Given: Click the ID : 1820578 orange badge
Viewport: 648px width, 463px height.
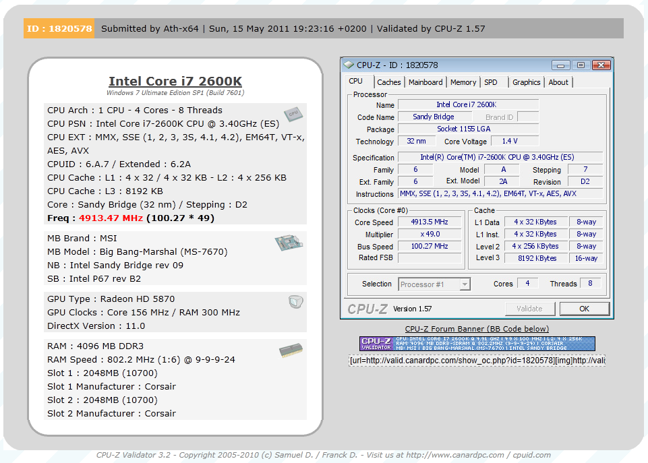Looking at the screenshot, I should point(59,28).
